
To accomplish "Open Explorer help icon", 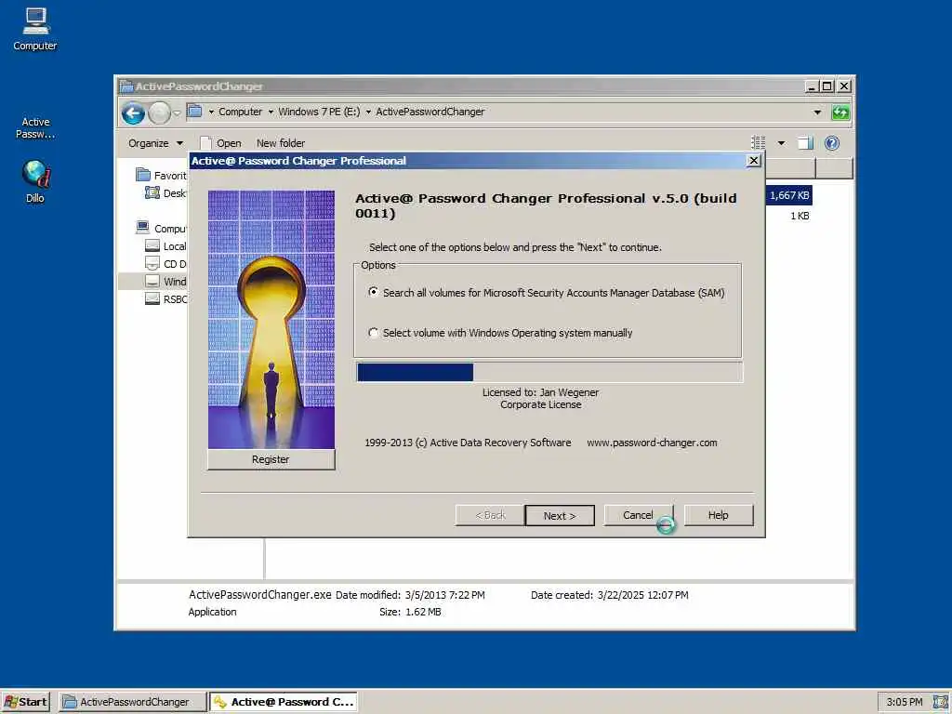I will [x=832, y=143].
